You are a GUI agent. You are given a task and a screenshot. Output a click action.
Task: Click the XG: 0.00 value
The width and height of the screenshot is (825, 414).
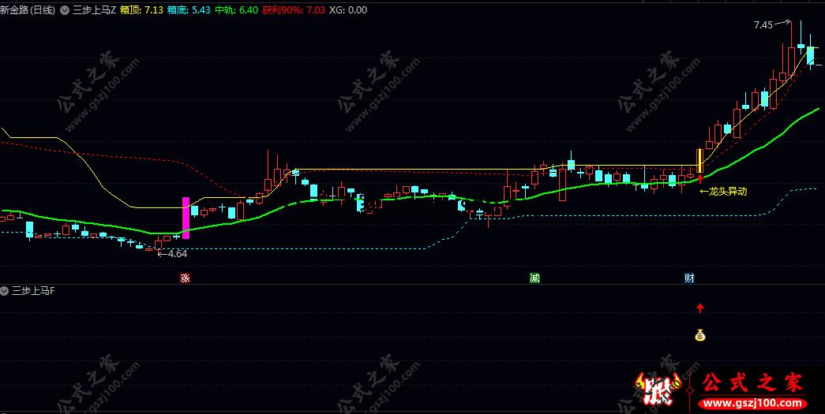[348, 10]
